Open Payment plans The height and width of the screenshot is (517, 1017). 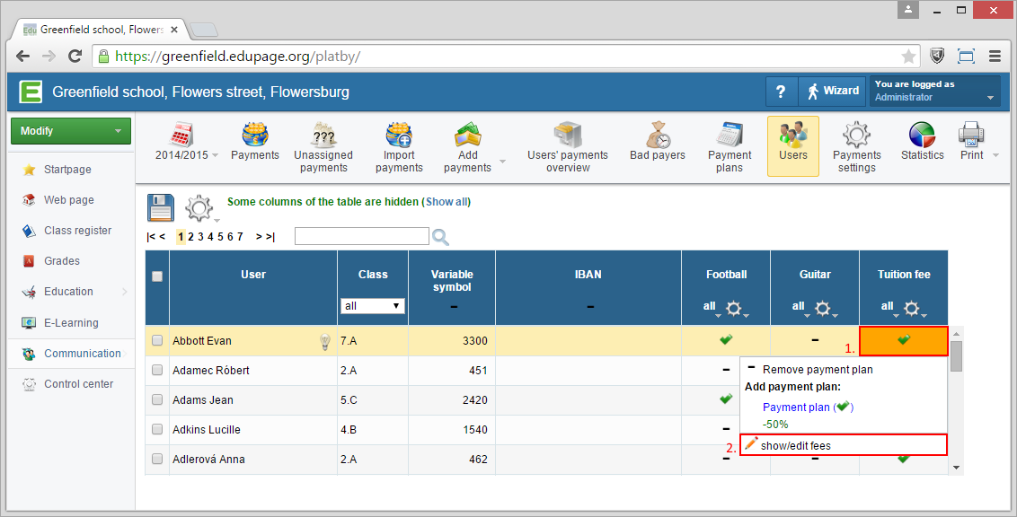coord(730,148)
